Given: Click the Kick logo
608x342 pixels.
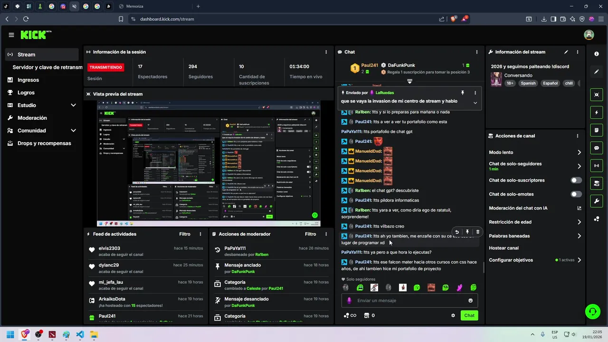Looking at the screenshot, I should 36,35.
